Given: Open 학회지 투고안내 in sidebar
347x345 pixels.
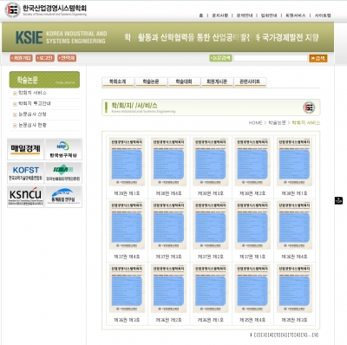Looking at the screenshot, I should (x=35, y=103).
